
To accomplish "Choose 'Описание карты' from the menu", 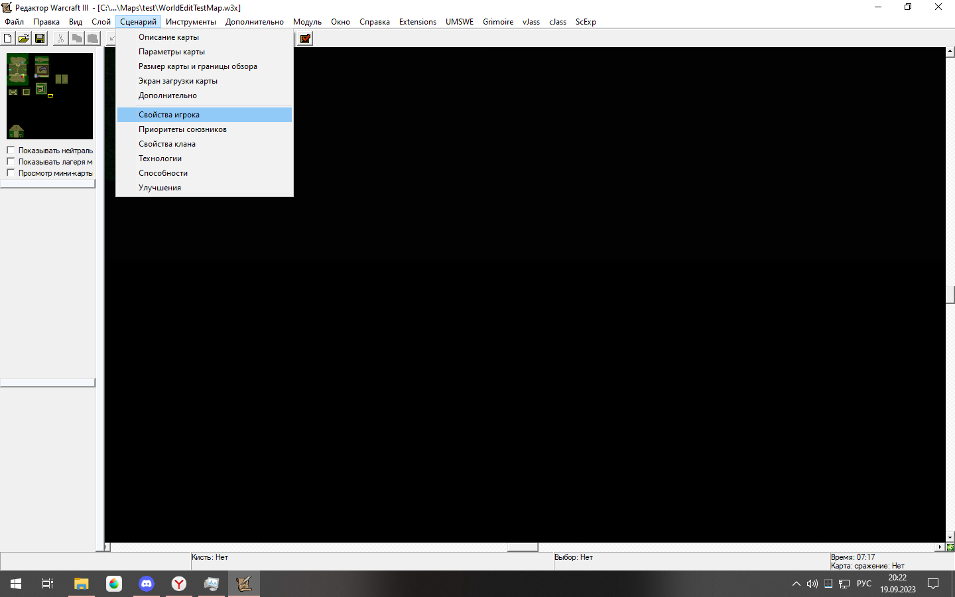I will click(204, 37).
